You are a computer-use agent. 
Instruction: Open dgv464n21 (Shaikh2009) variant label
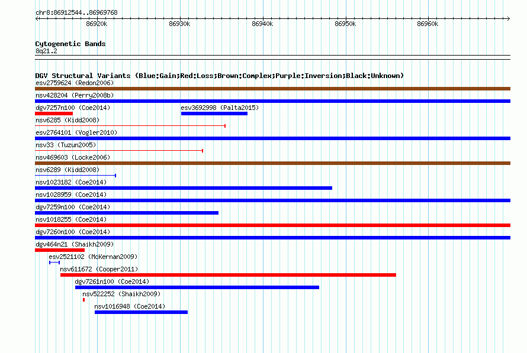pos(75,244)
